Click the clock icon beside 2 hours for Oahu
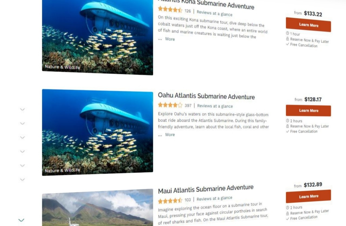 [288, 121]
